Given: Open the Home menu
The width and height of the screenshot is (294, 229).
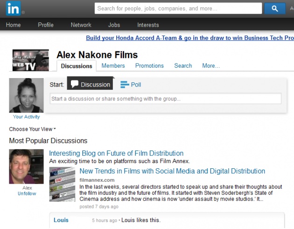Looking at the screenshot, I should (14, 25).
